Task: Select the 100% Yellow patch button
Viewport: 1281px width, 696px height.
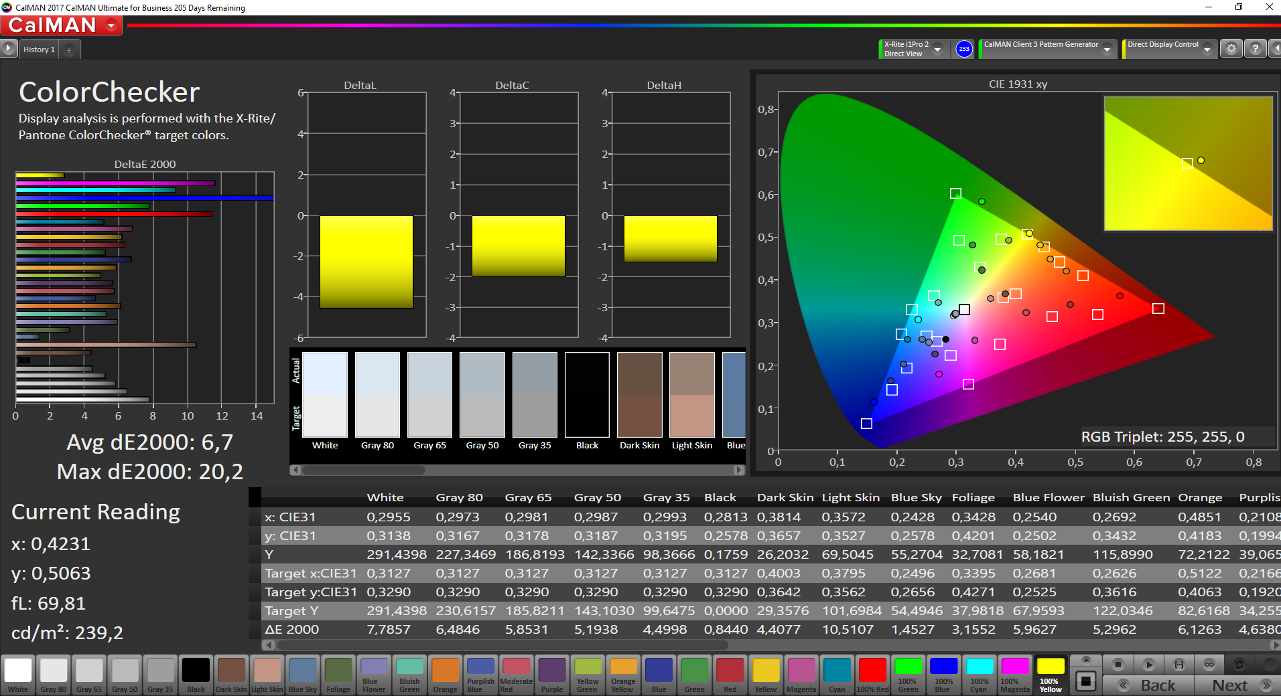Action: click(1051, 675)
